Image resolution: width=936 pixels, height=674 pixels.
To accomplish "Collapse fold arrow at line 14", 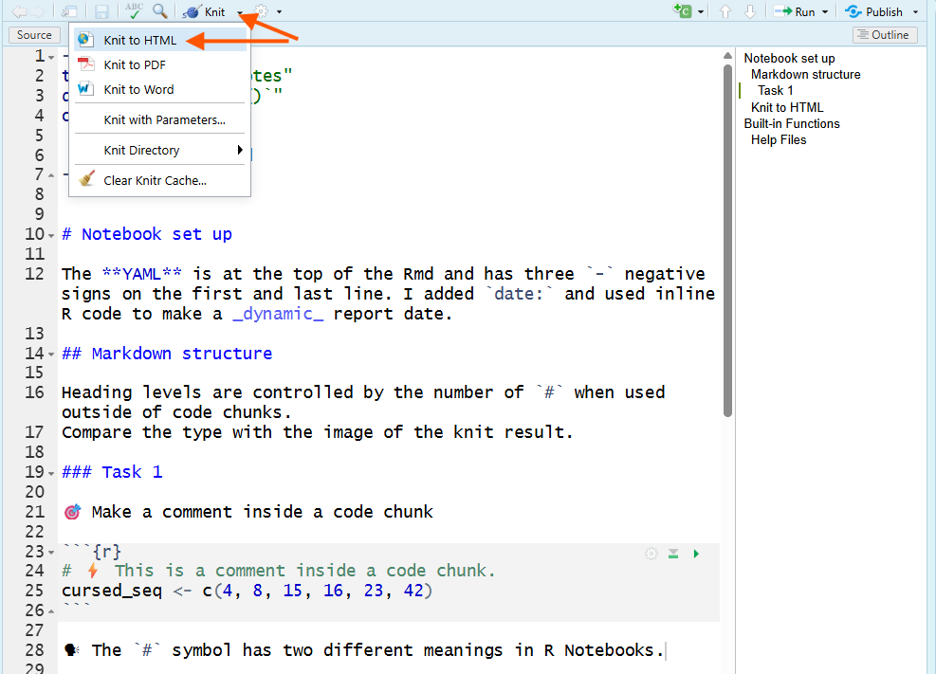I will point(51,355).
